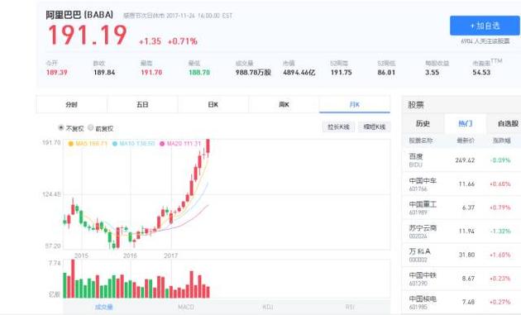This screenshot has height=315, width=521.
Task: Click the blue MA10 legend dot
Action: [x=115, y=144]
